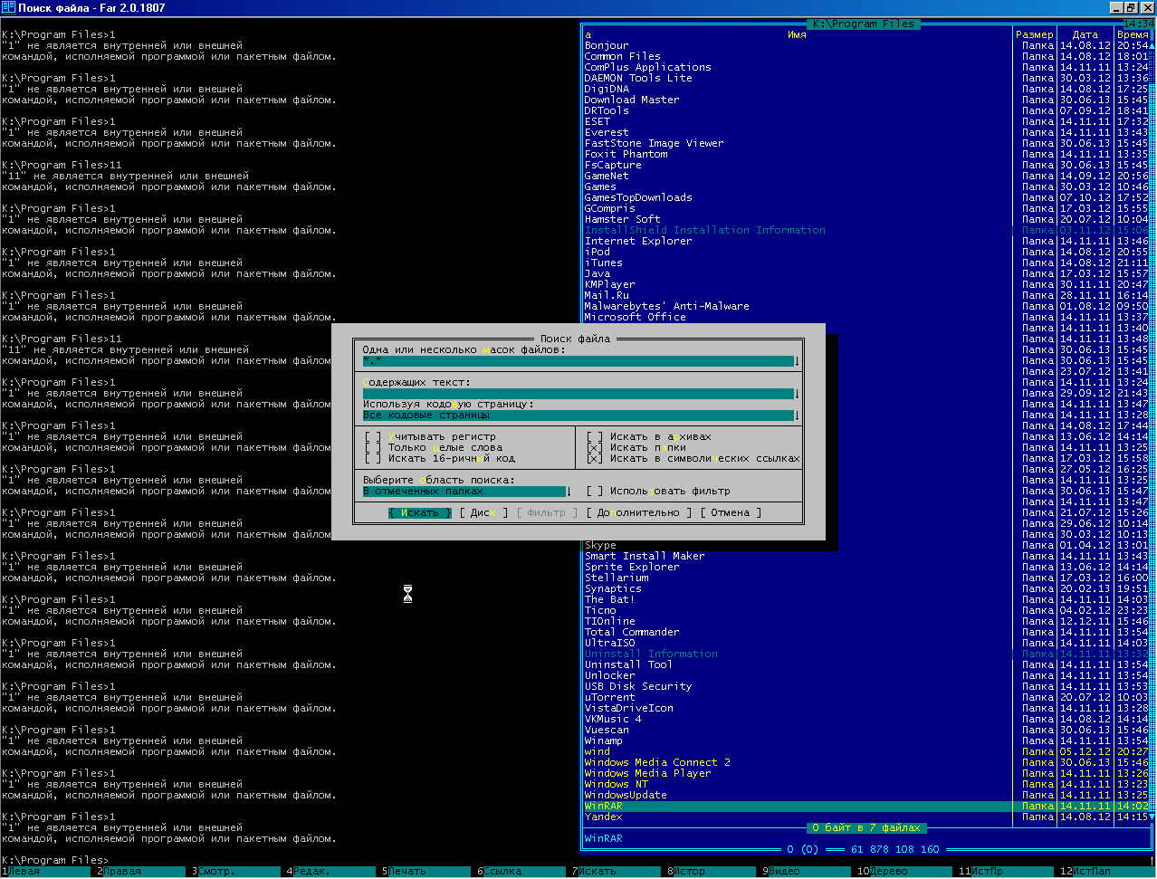This screenshot has width=1157, height=879.
Task: Click the Отмена button
Action: 731,512
